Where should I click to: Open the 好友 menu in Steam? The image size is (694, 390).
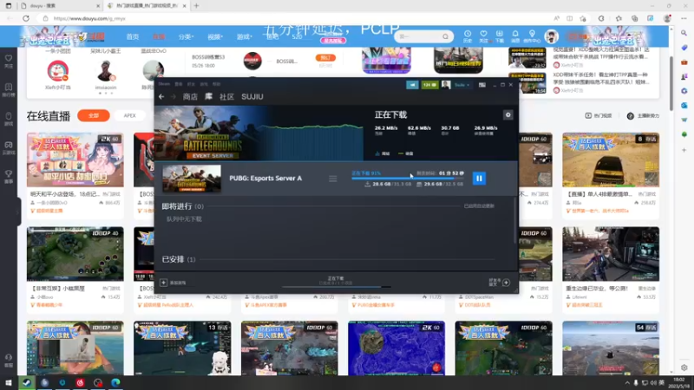coord(191,84)
